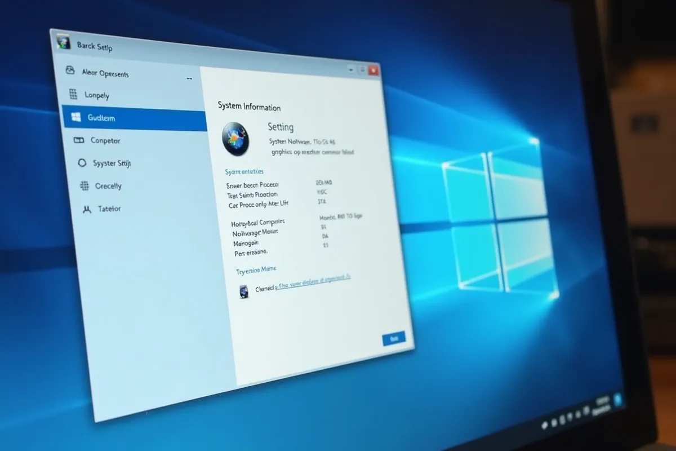Screen dimensions: 676x451
Task: Open the Lonpely grid icon
Action: tap(73, 94)
